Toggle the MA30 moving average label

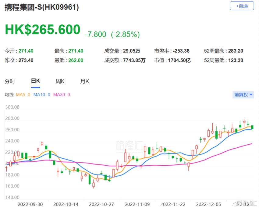pyautogui.click(x=62, y=95)
